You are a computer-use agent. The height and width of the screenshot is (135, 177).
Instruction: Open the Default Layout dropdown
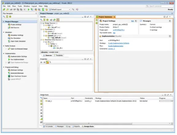60,10
